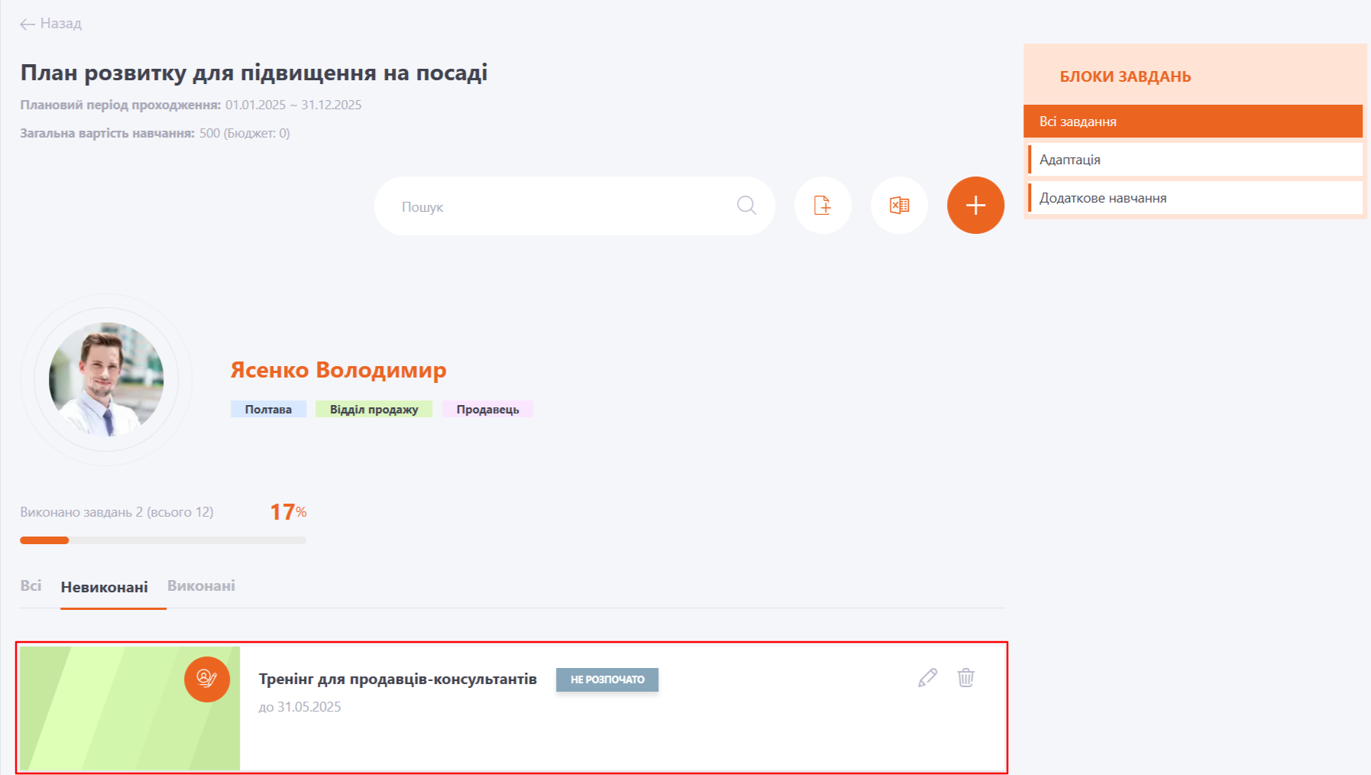Click the green task card thumbnail
The image size is (1371, 775).
[x=130, y=709]
